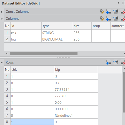The height and width of the screenshot is (125, 125).
Task: Click the [Undefined] cell in row 7
Action: click(76, 115)
